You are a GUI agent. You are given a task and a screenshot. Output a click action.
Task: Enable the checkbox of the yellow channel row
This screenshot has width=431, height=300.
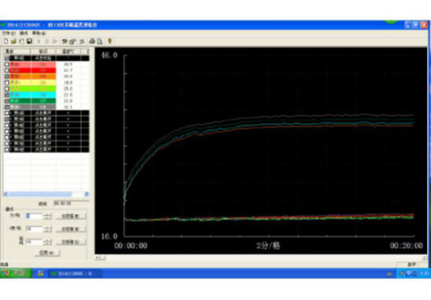[6, 82]
